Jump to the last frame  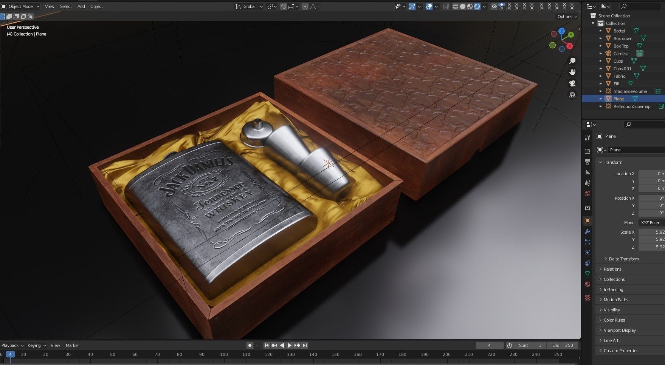pyautogui.click(x=305, y=345)
